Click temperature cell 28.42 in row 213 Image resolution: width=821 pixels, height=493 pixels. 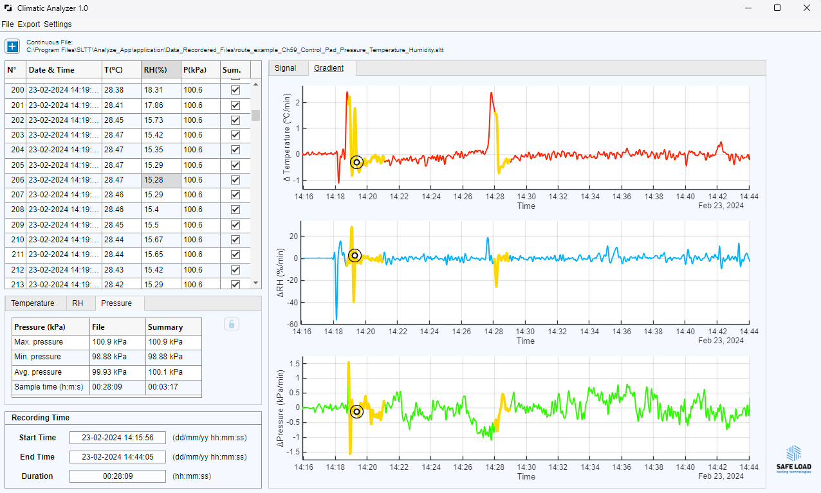[122, 284]
